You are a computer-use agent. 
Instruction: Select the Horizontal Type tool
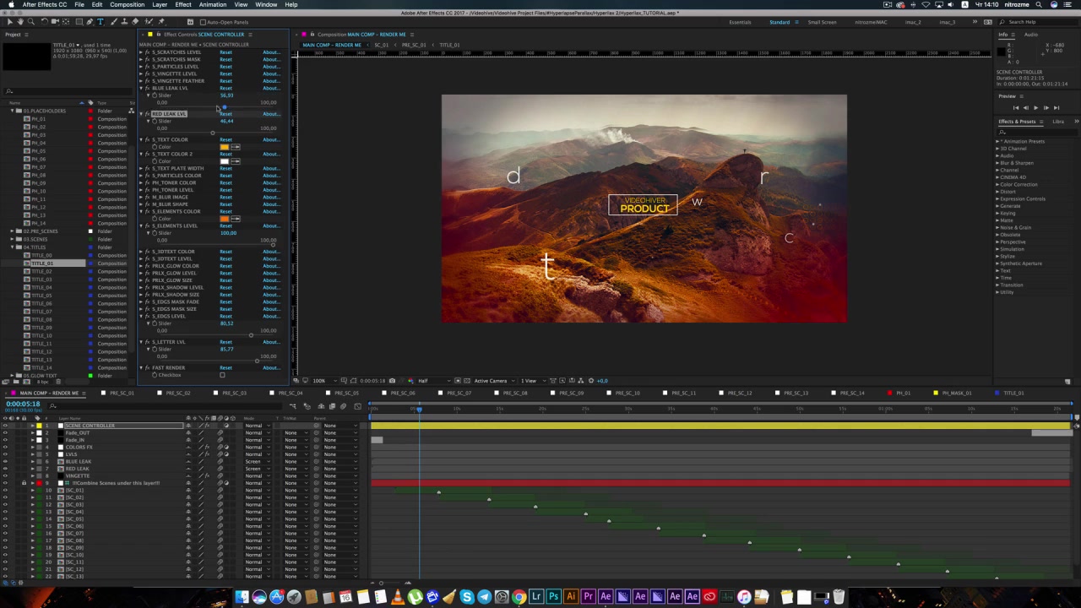(x=100, y=21)
